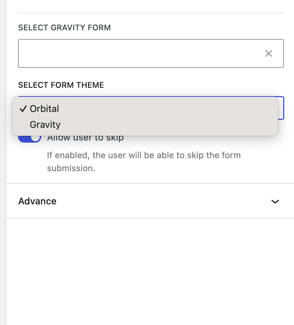This screenshot has height=325, width=294.
Task: Click the SELECT GRAVITY FORM label
Action: [x=64, y=27]
